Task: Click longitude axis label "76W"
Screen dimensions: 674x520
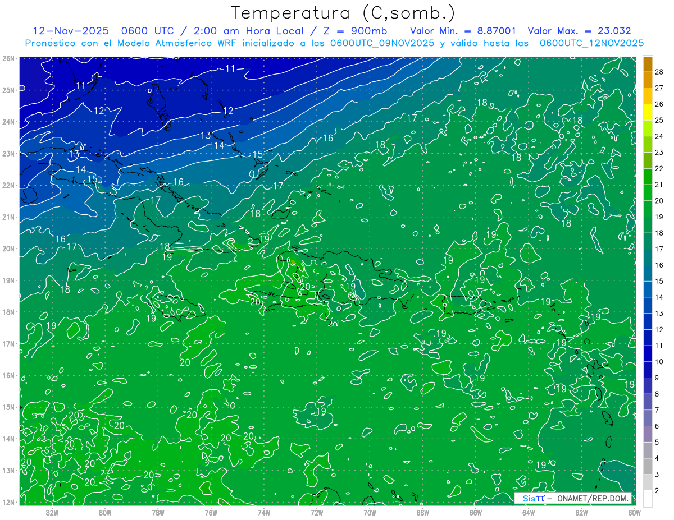Action: [x=211, y=512]
